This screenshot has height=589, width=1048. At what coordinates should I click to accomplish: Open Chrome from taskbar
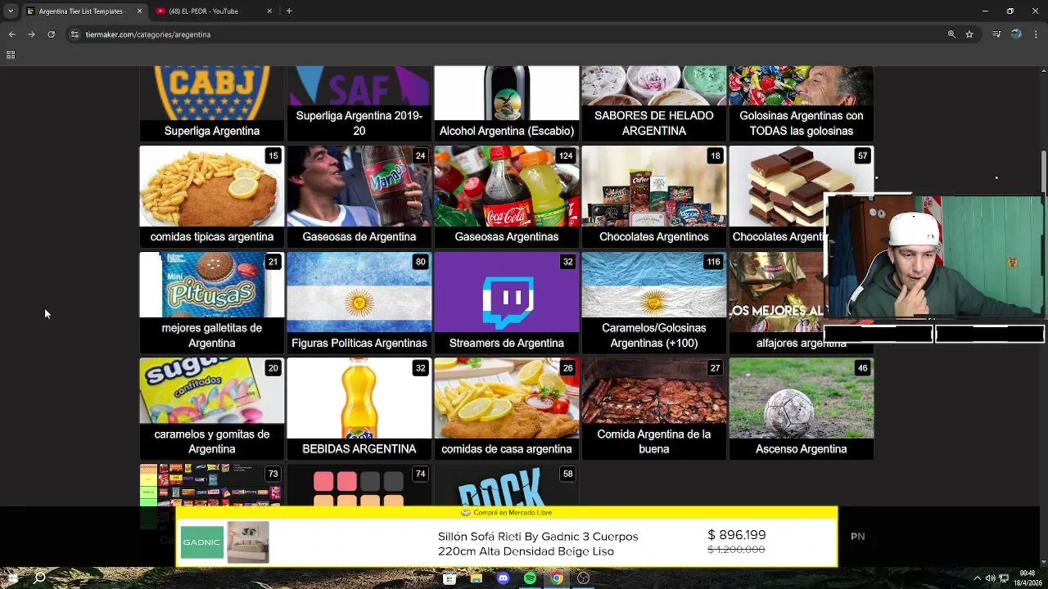click(557, 578)
